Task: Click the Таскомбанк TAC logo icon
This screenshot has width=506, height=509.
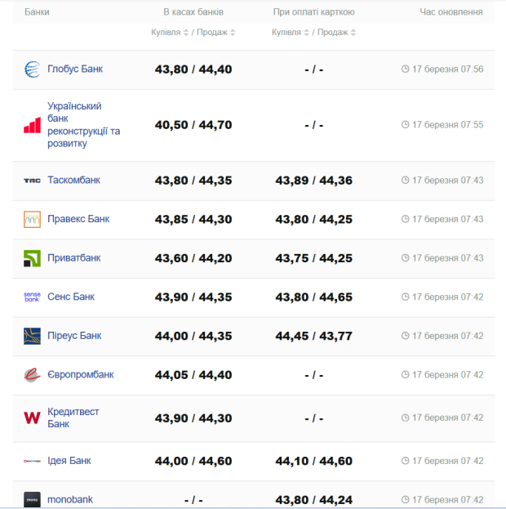Action: (32, 181)
